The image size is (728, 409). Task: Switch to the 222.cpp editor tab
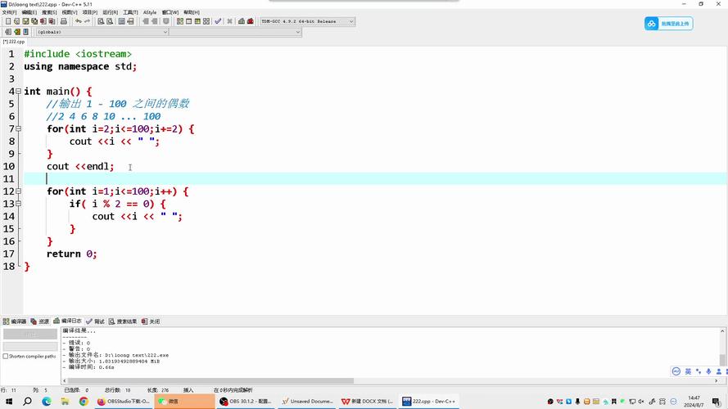coord(14,41)
